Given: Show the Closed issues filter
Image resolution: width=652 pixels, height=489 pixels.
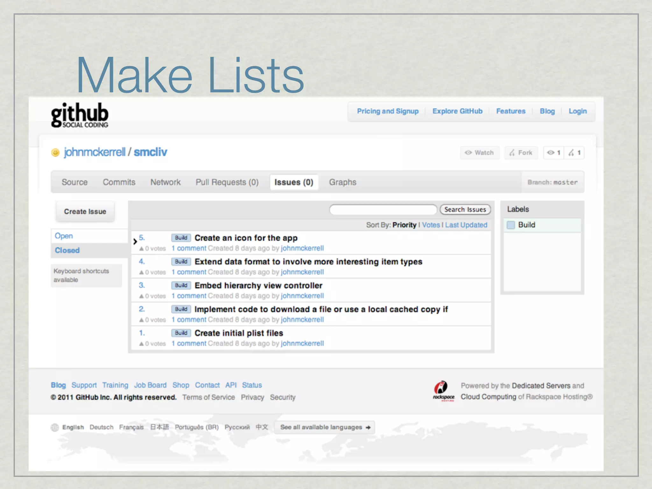Looking at the screenshot, I should coord(67,250).
